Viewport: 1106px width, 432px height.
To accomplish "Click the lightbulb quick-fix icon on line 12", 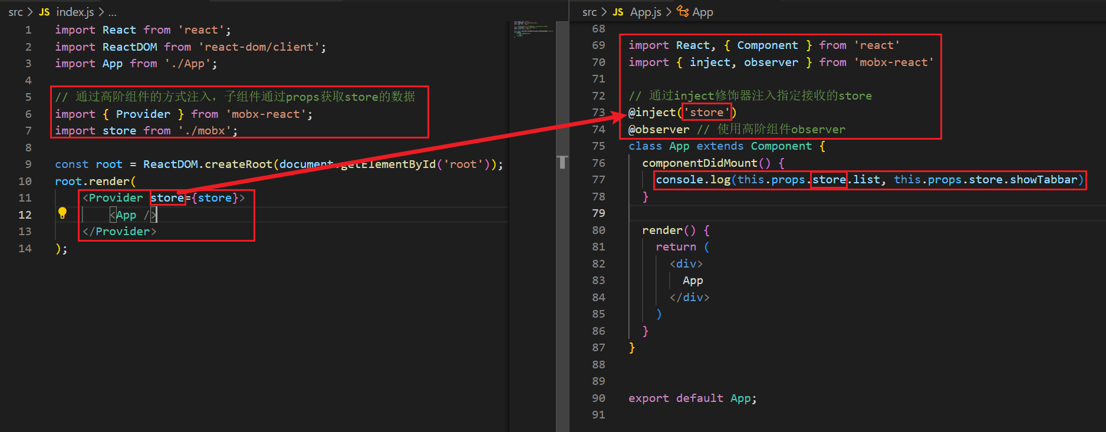I will pos(62,213).
